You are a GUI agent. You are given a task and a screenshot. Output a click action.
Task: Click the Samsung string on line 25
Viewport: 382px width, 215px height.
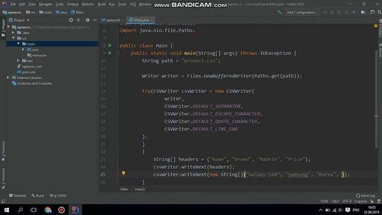(x=298, y=174)
